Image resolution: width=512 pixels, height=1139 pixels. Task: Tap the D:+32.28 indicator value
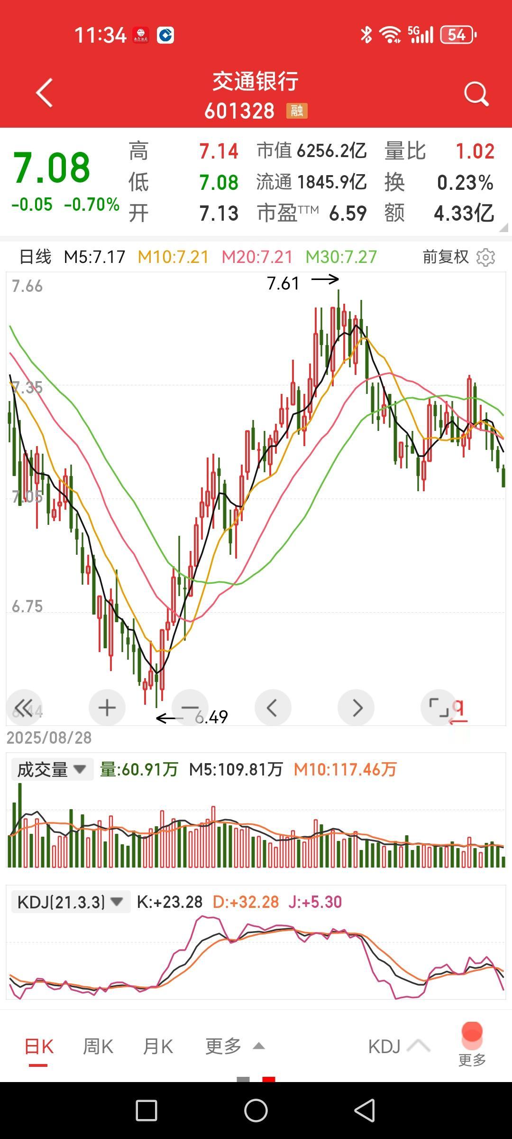[x=246, y=902]
